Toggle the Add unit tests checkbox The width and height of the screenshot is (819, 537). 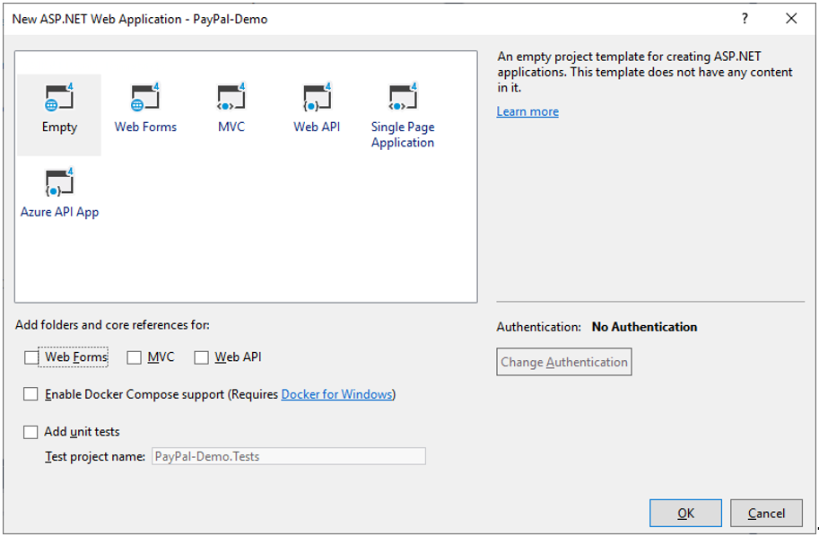tap(30, 432)
